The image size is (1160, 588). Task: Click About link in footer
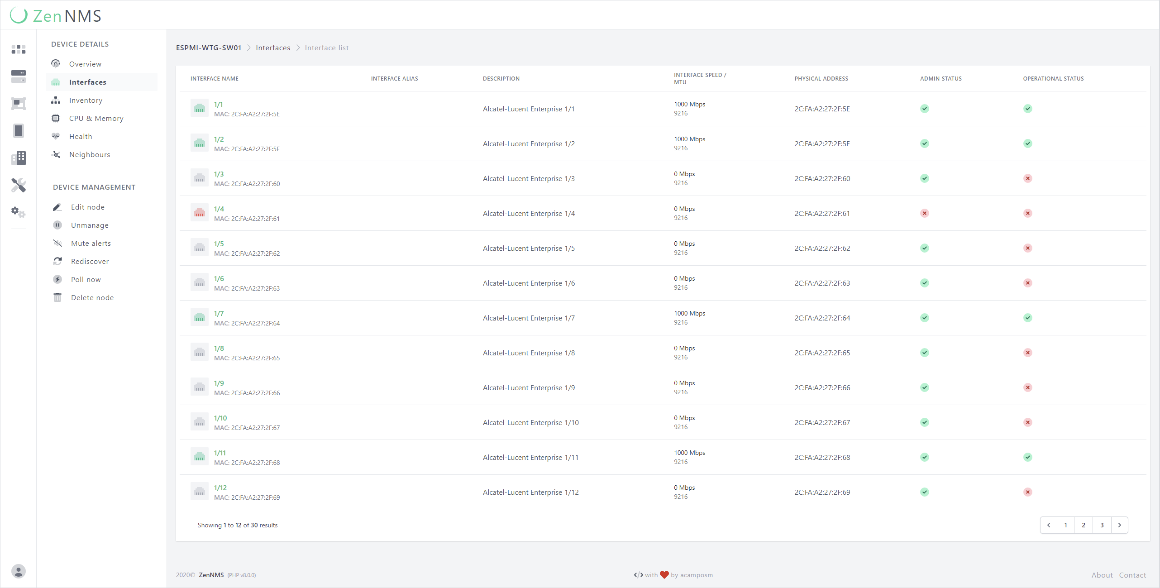coord(1102,575)
